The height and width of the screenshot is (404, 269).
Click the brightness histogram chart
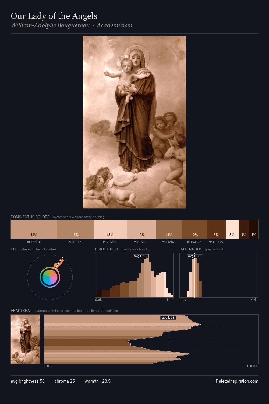tap(134, 275)
